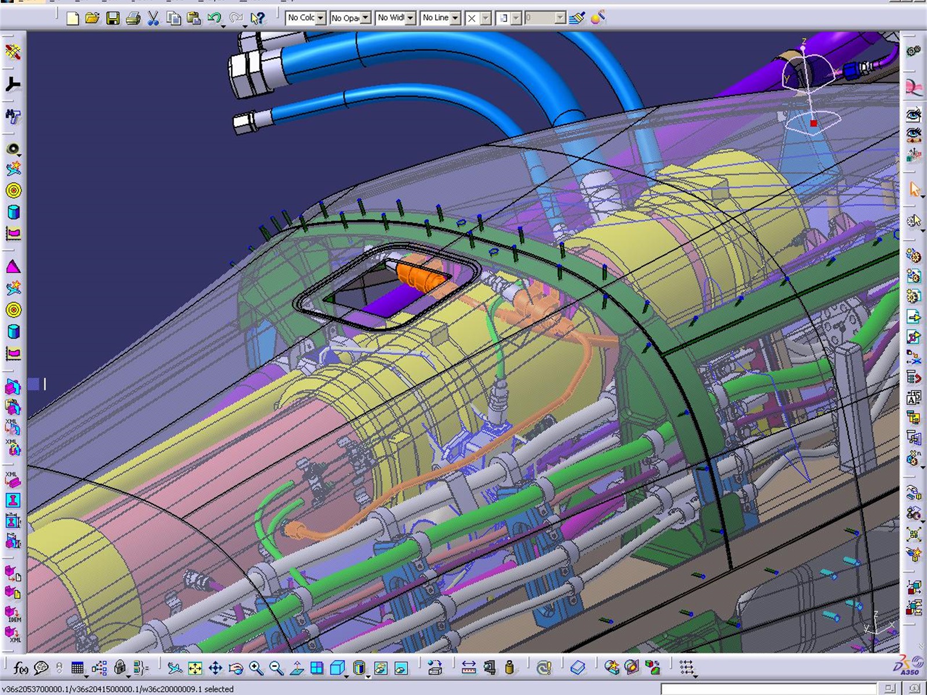
Task: Create a new document
Action: 72,19
